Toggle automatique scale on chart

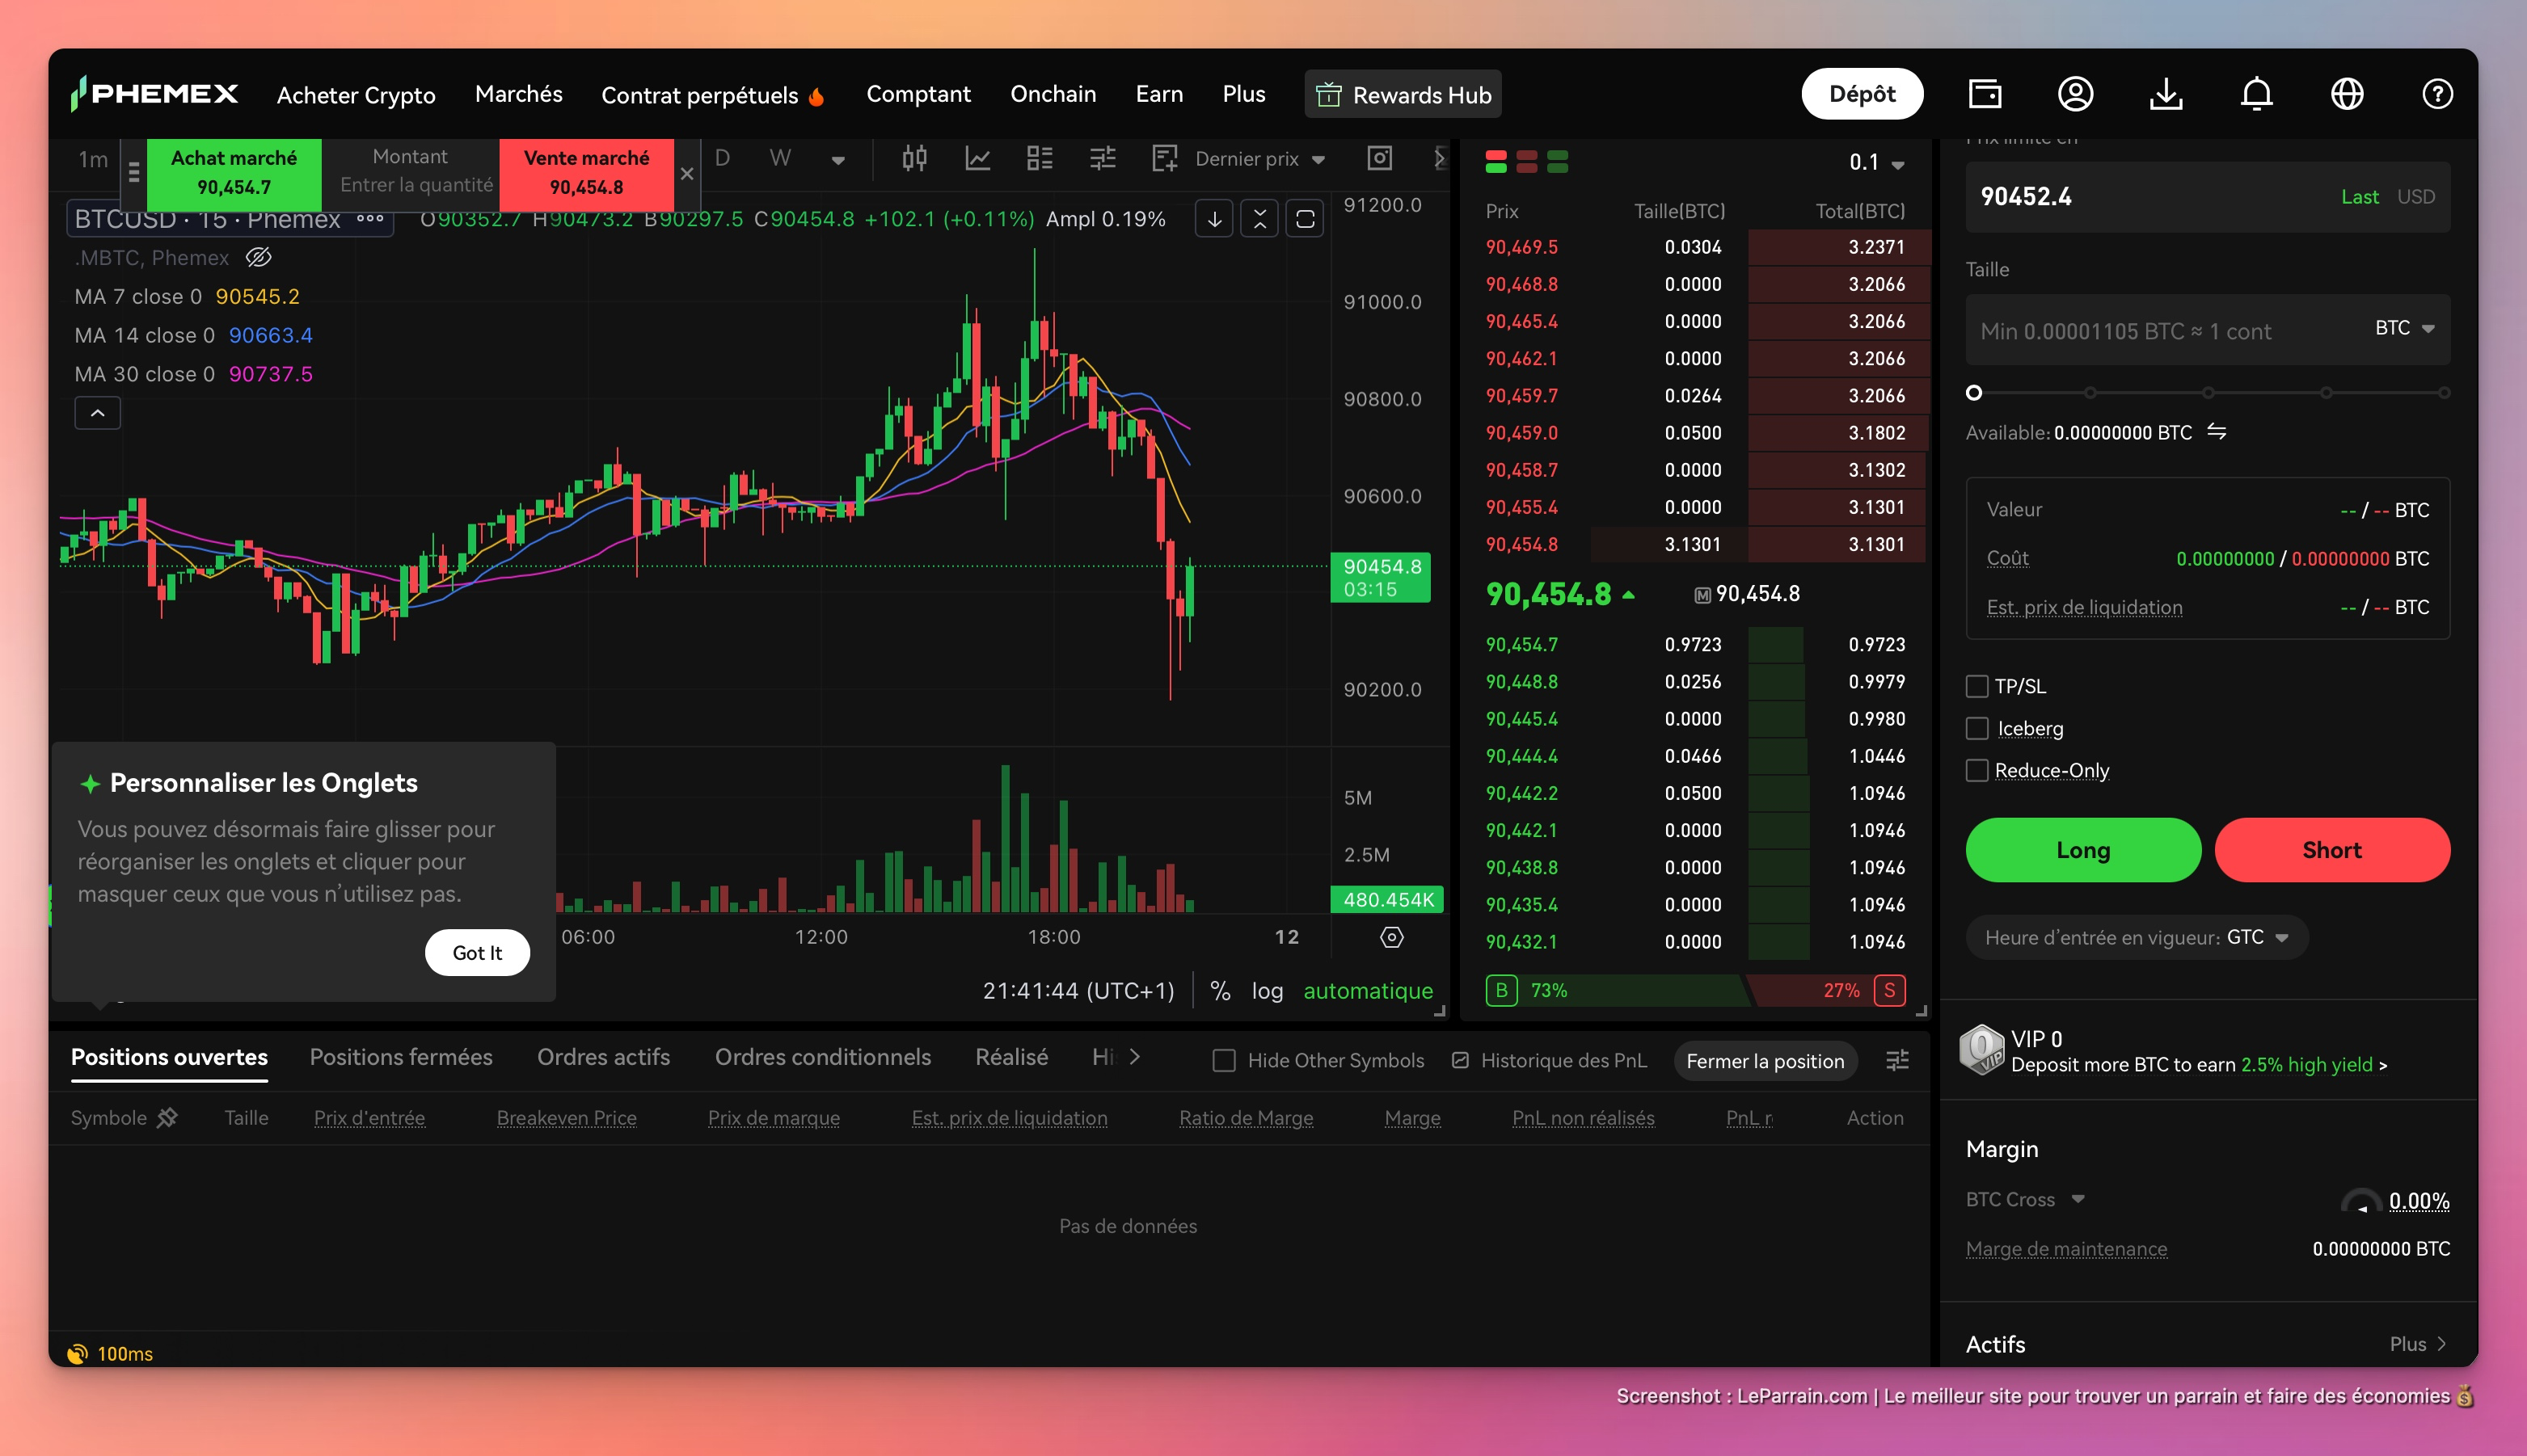1368,991
